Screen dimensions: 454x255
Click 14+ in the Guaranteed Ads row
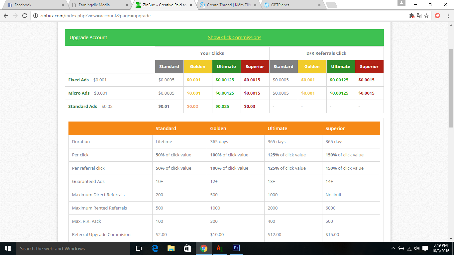tap(329, 181)
